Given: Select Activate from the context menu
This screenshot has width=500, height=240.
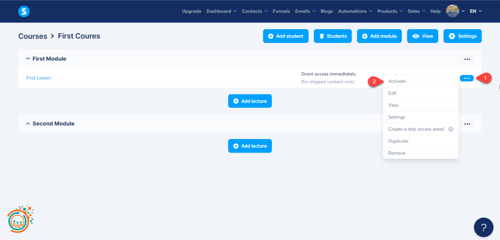Looking at the screenshot, I should click(x=397, y=81).
